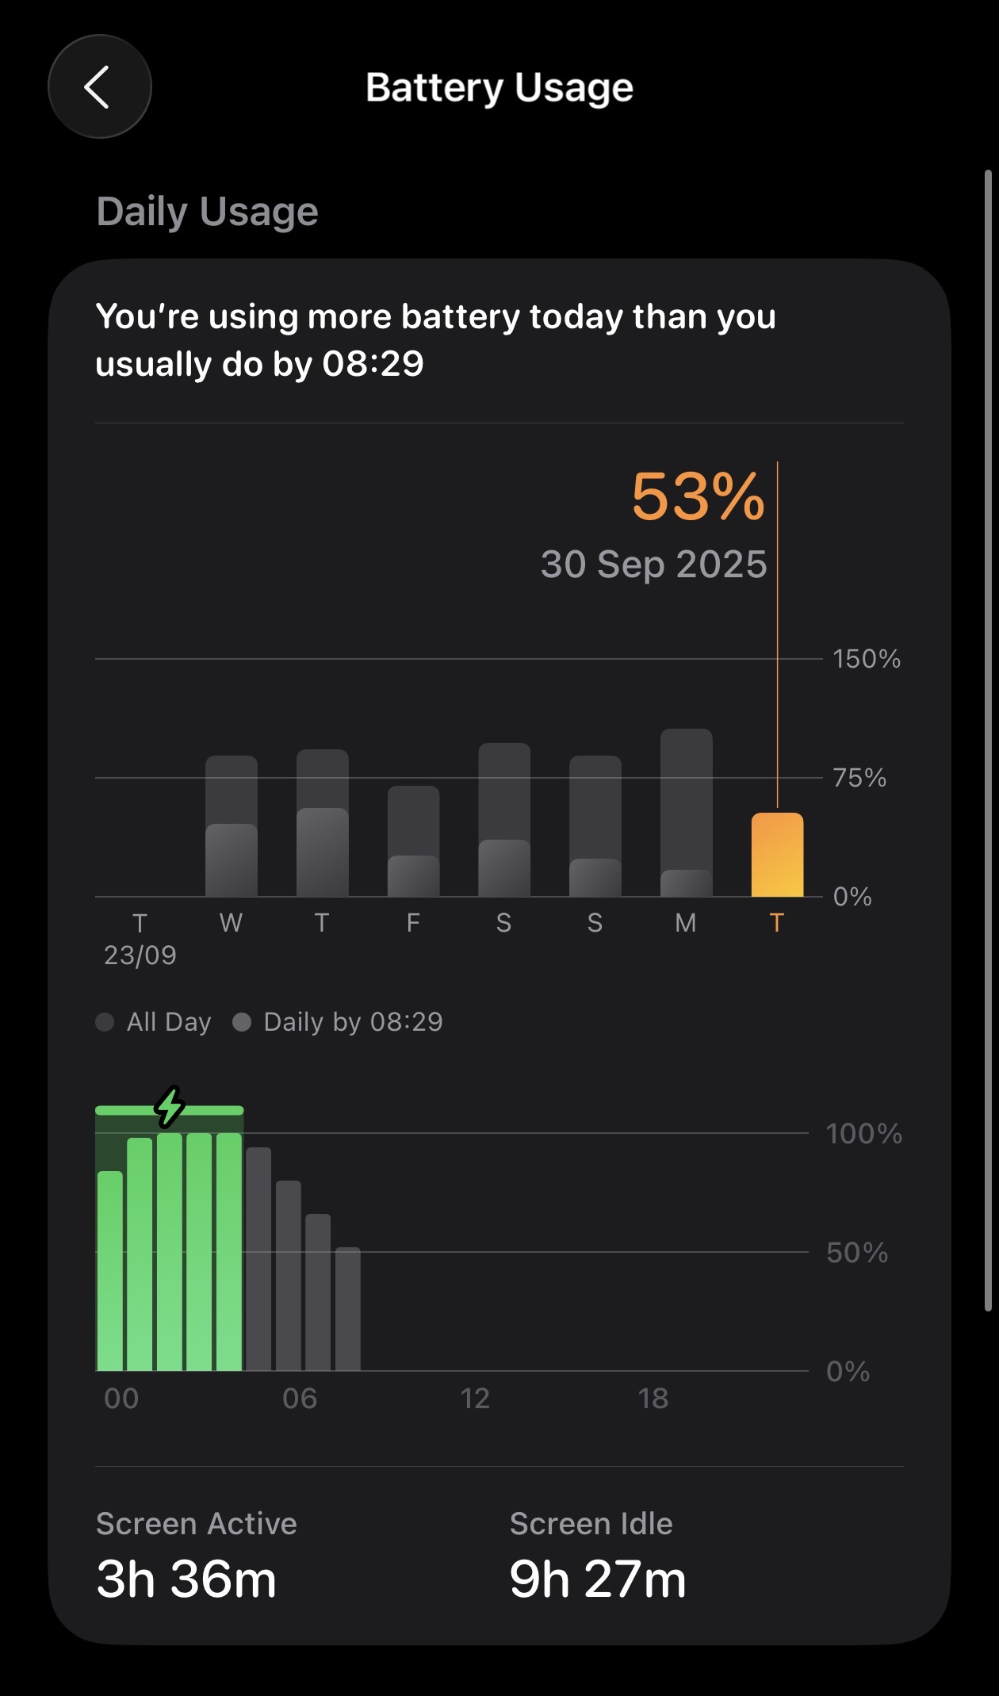The image size is (999, 1696).
Task: Tap the back arrow button
Action: 99,86
